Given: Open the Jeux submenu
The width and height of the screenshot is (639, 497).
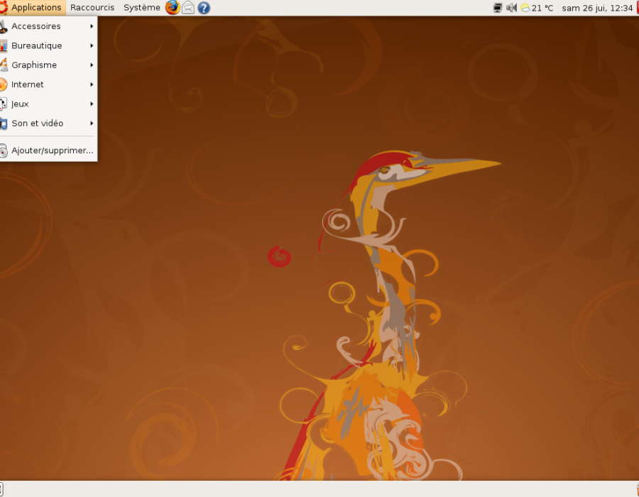Looking at the screenshot, I should (x=48, y=104).
